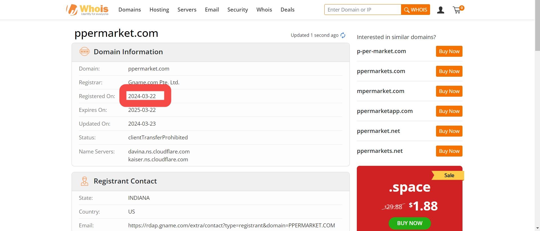Screen dimensions: 540x231
Task: Select clientTransferProhibited status value
Action: (158, 137)
